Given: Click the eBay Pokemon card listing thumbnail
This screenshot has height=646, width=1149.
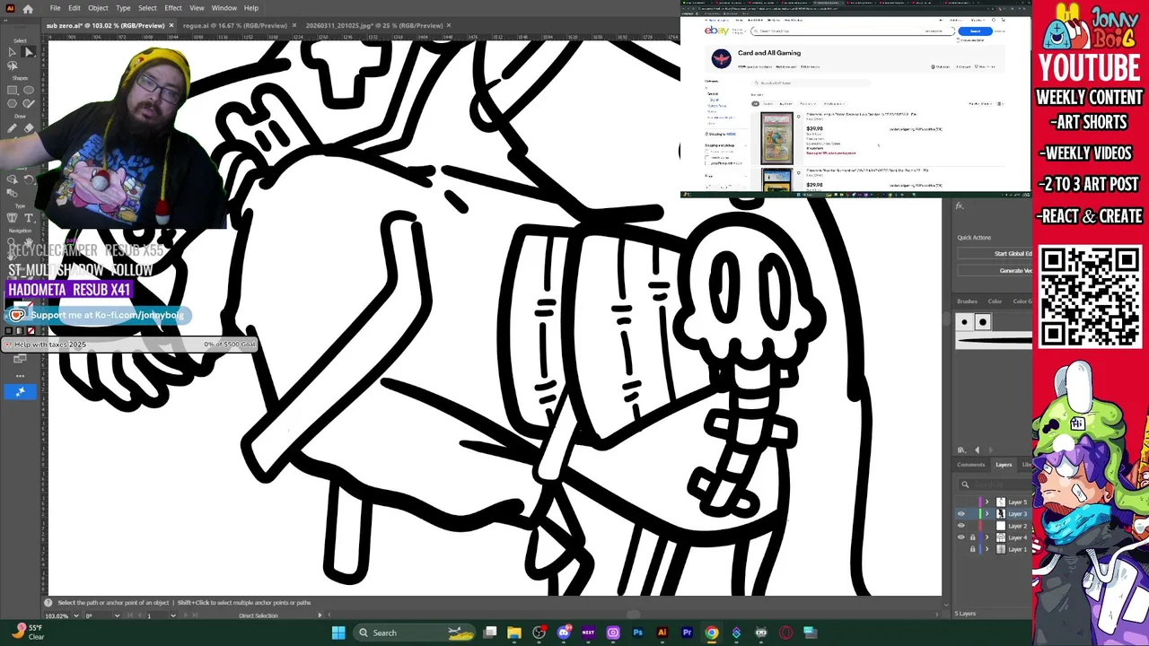Looking at the screenshot, I should (776, 138).
